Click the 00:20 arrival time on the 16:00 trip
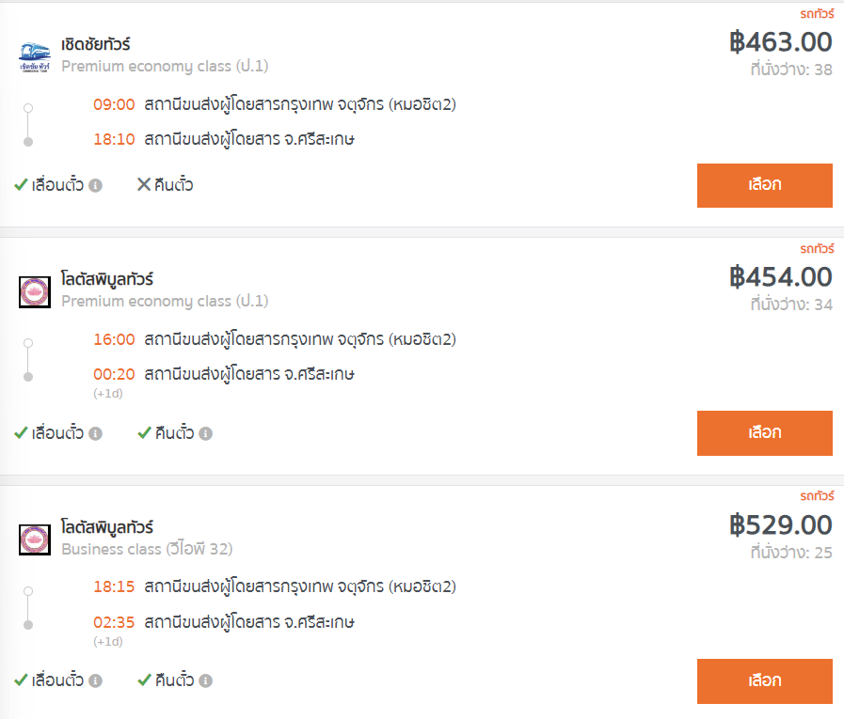The width and height of the screenshot is (844, 719). coord(114,374)
